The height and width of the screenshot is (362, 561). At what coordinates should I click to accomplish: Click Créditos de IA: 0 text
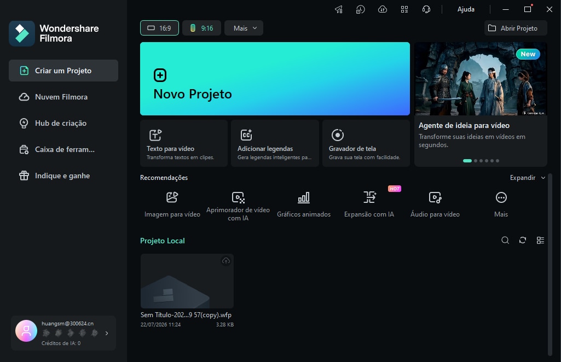pyautogui.click(x=61, y=343)
